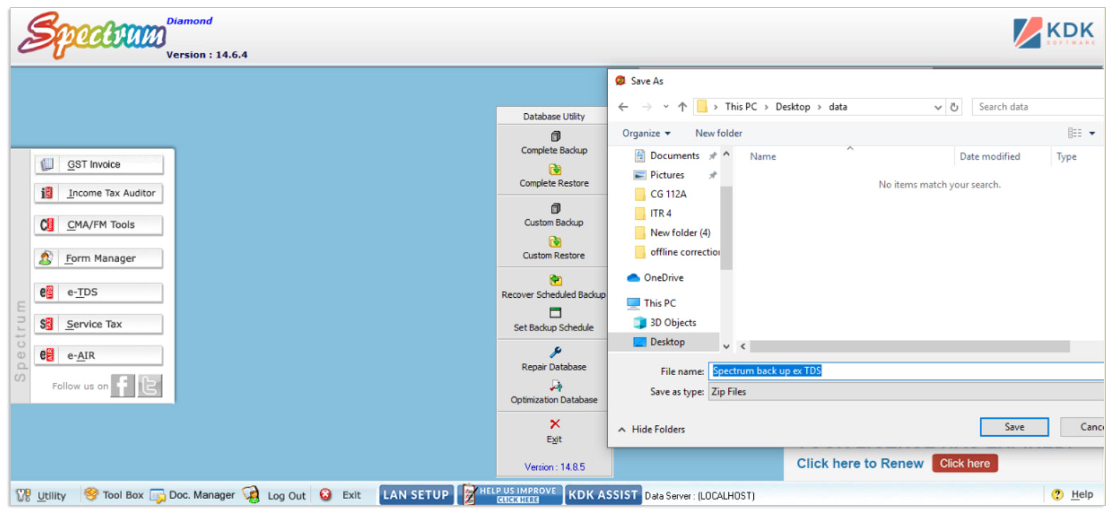This screenshot has width=1118, height=513.
Task: Refresh the data folder view
Action: point(954,107)
